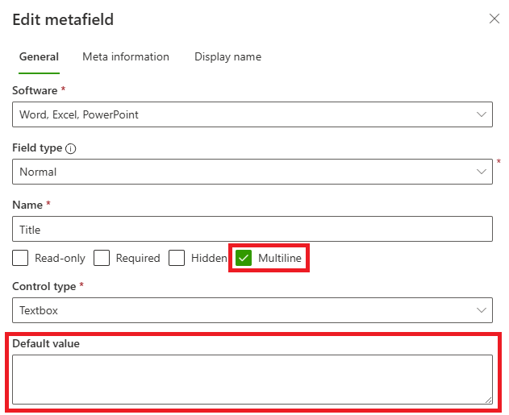Click the Field type chevron arrow
The image size is (509, 415).
click(x=482, y=172)
